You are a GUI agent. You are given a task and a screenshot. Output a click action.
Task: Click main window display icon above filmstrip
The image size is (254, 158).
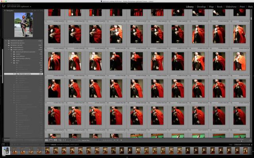(3, 145)
